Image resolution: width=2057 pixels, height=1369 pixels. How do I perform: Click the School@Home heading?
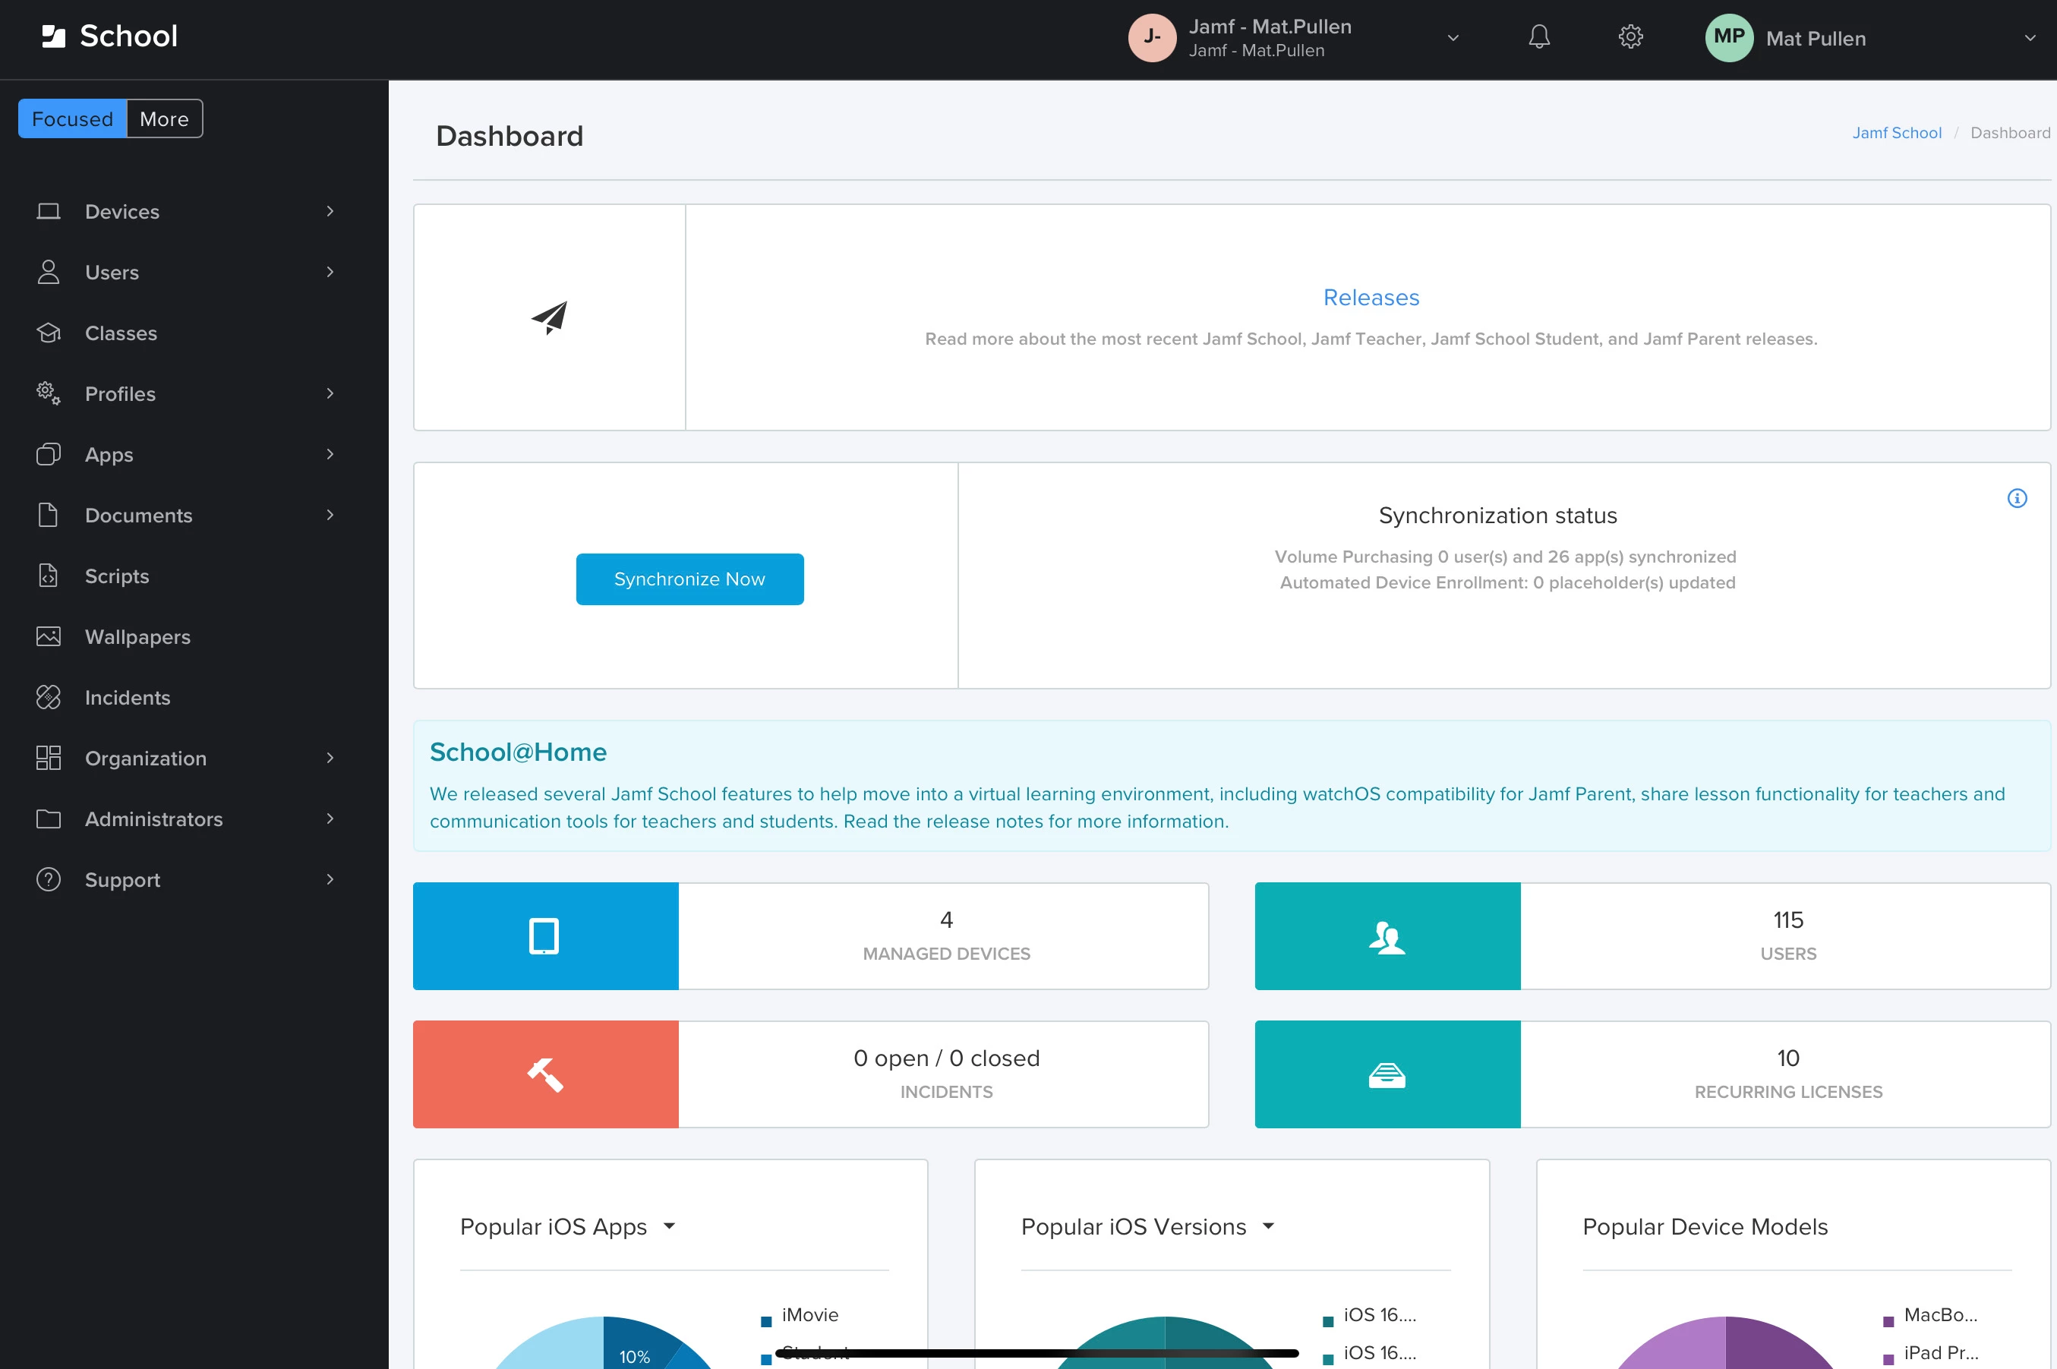[518, 752]
